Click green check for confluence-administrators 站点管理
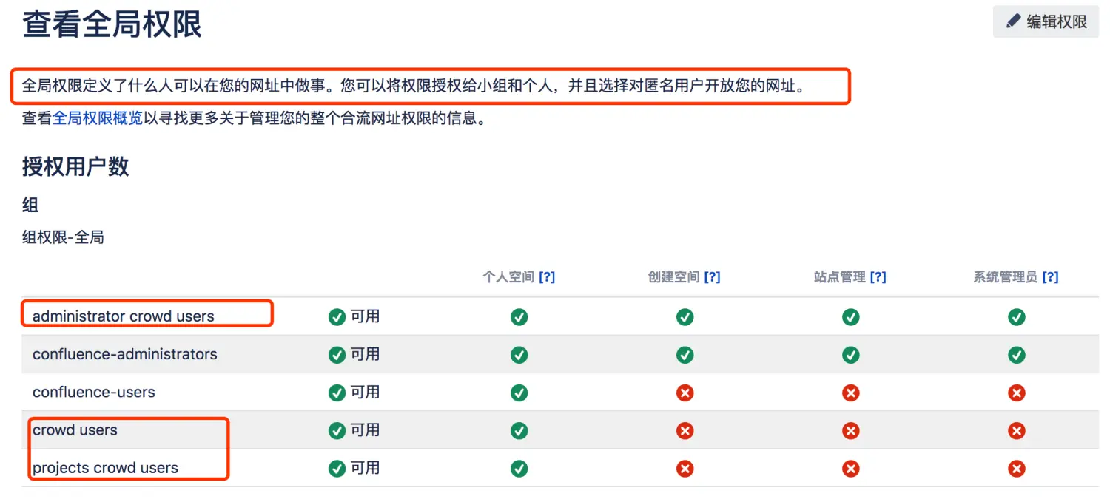This screenshot has width=1110, height=499. 851,355
